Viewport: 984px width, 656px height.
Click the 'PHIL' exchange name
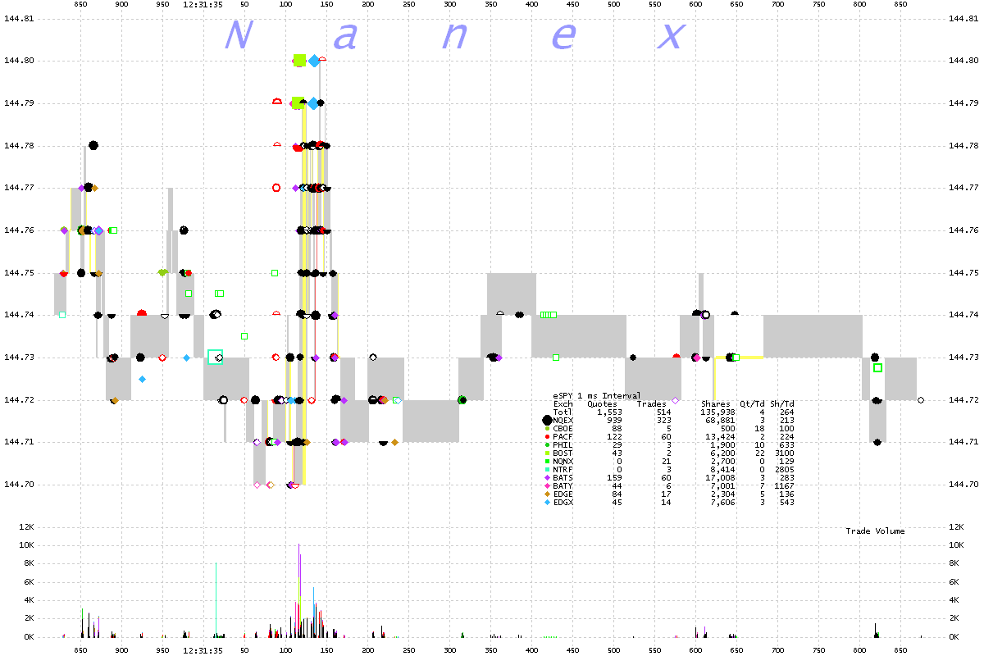point(563,445)
